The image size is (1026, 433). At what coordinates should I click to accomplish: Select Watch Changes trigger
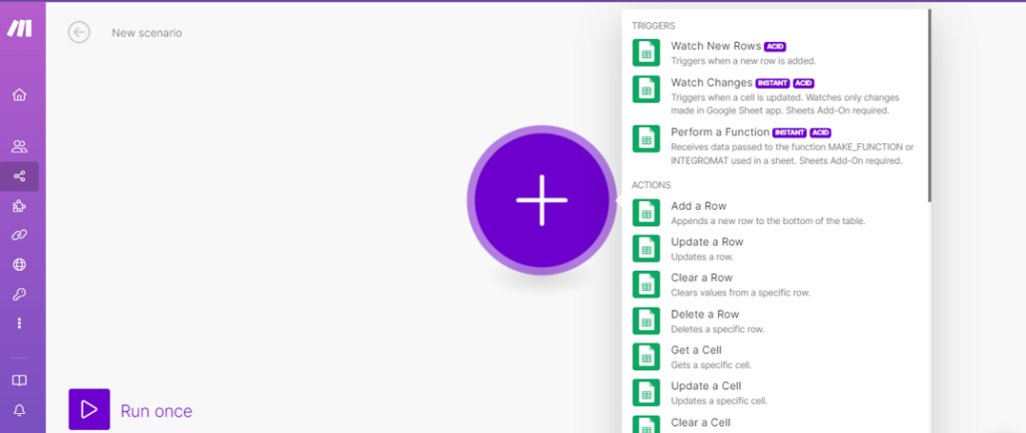[775, 97]
